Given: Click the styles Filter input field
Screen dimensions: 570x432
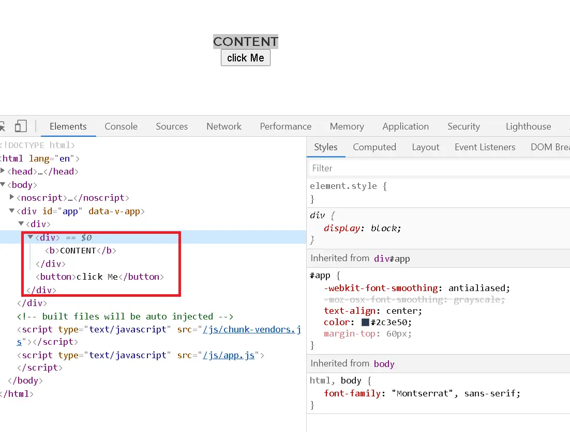Looking at the screenshot, I should tap(439, 168).
